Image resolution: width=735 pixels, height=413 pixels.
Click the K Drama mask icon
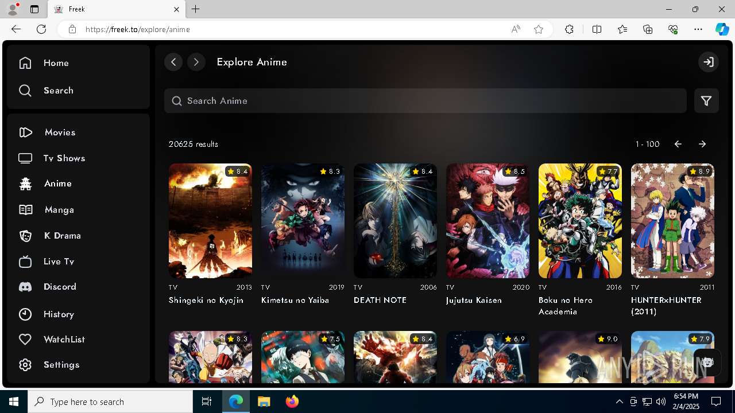25,236
